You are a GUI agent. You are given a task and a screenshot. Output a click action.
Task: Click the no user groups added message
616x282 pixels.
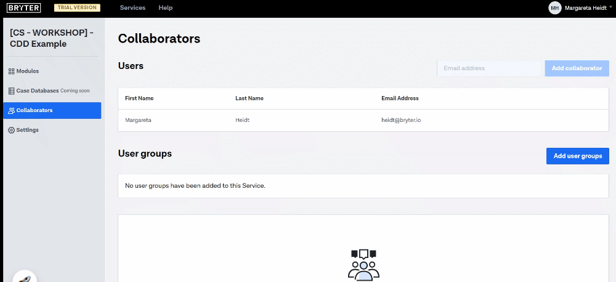click(195, 186)
